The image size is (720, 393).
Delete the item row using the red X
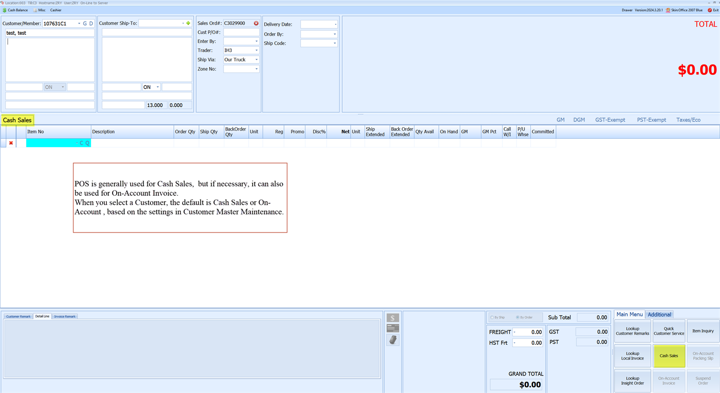point(11,143)
